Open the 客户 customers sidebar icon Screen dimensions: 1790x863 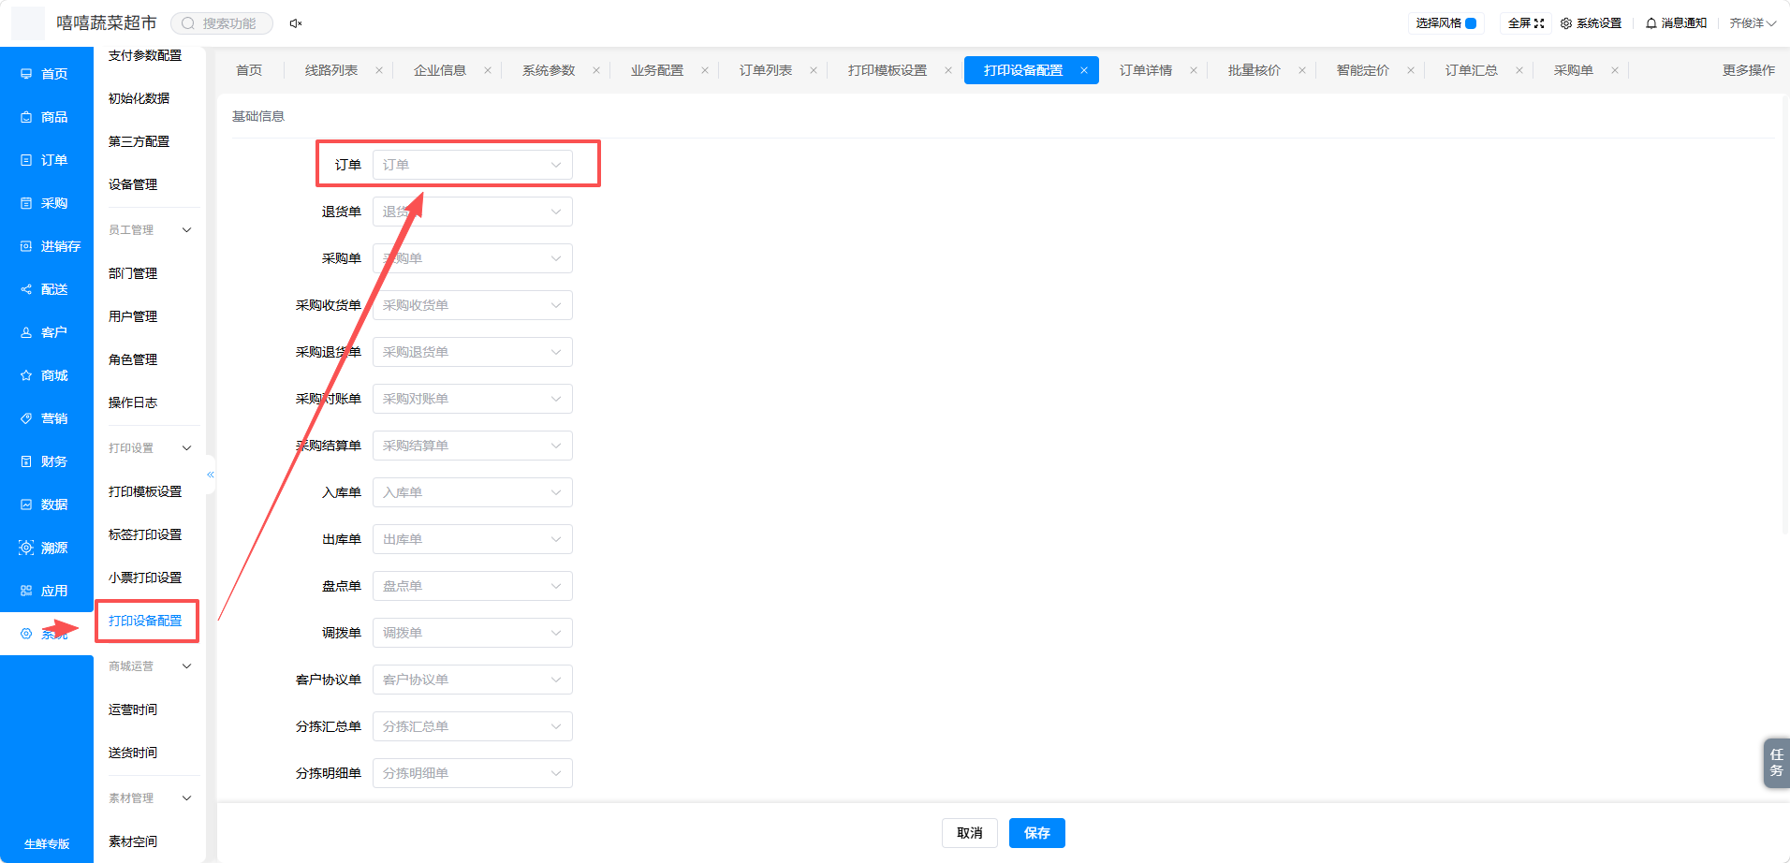click(26, 332)
